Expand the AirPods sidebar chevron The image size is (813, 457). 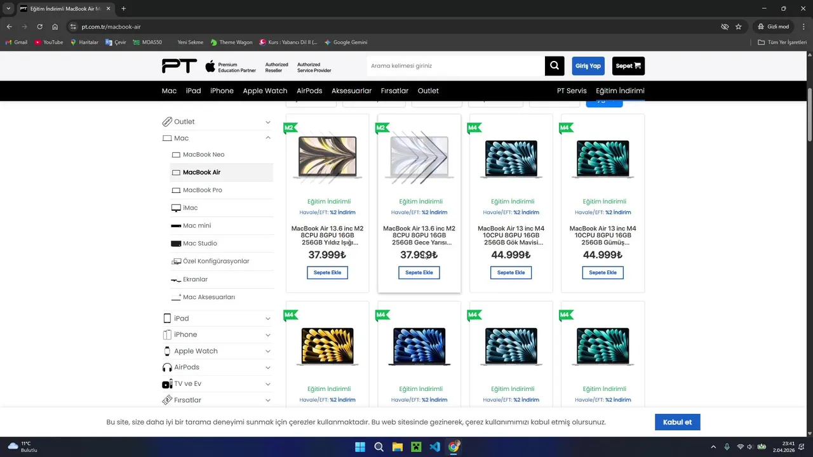pos(268,368)
